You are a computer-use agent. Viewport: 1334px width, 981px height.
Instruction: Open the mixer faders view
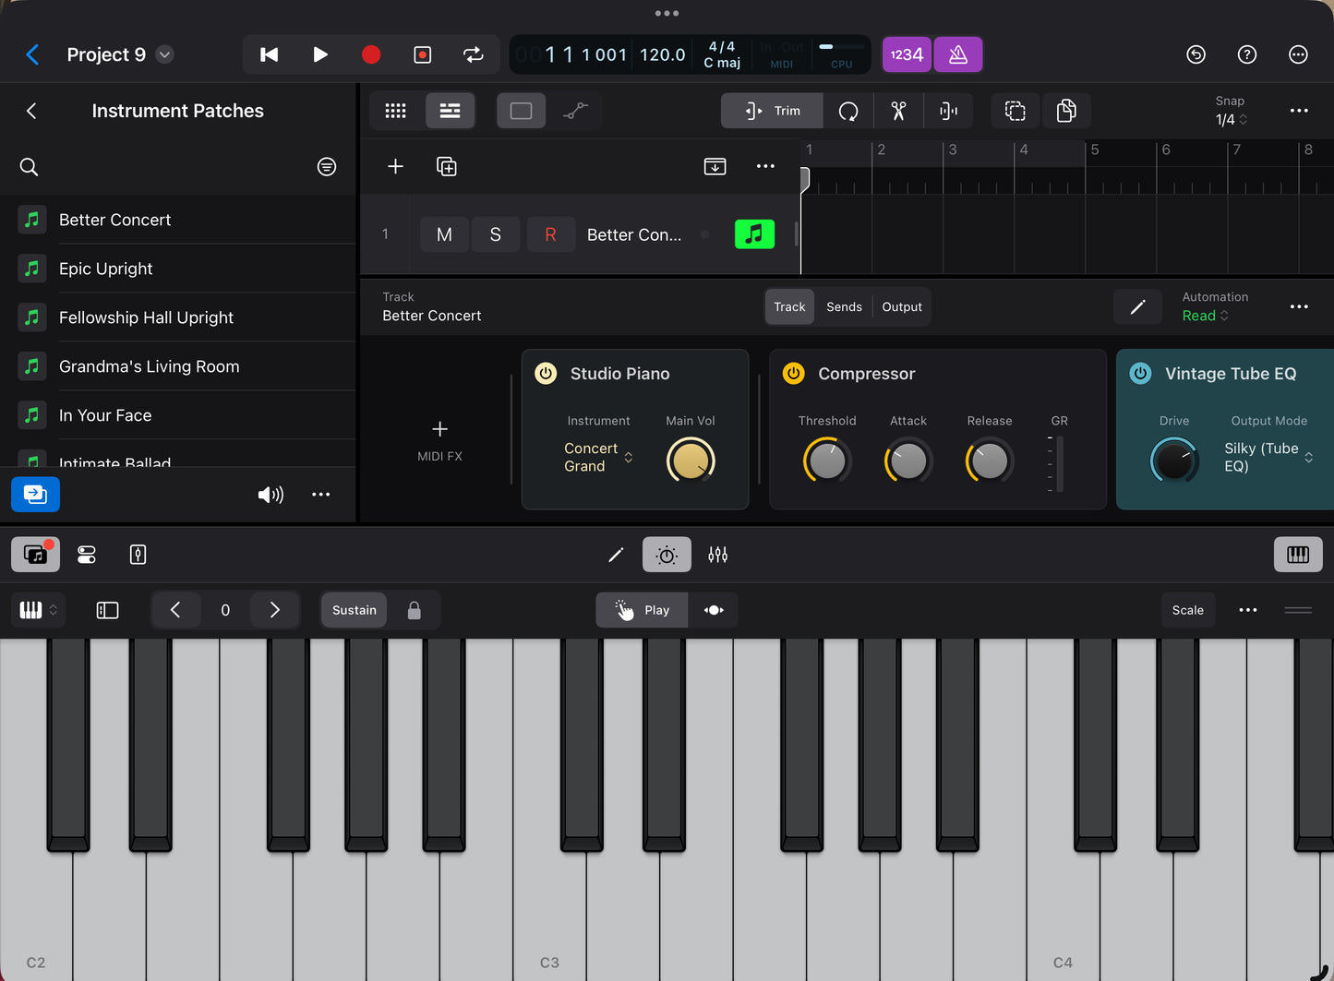[717, 555]
